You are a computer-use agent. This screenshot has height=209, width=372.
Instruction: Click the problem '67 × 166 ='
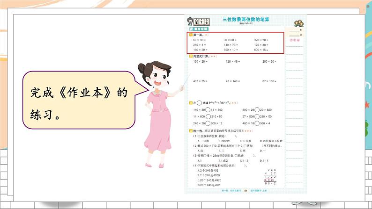click(x=269, y=81)
